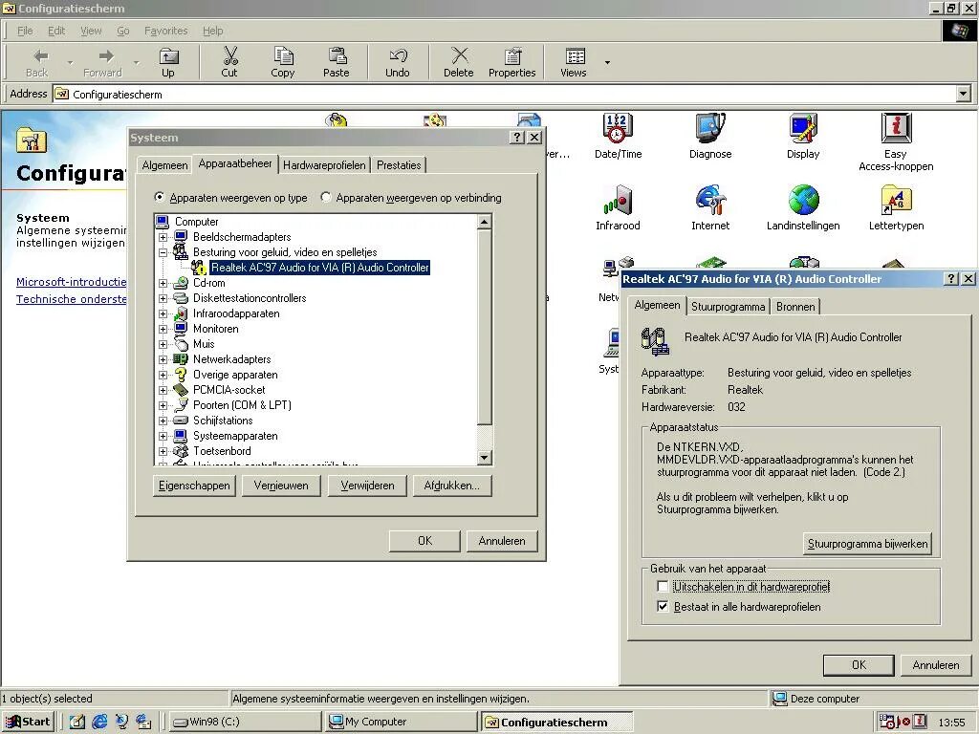Select Apparaten weergeven op type radio
Image resolution: width=979 pixels, height=734 pixels.
(160, 197)
